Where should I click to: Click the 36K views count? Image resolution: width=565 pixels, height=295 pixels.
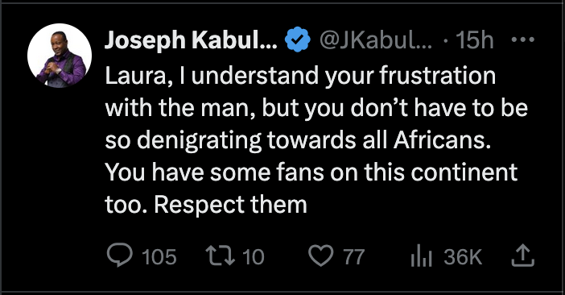click(x=463, y=257)
